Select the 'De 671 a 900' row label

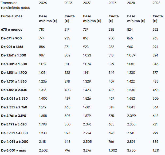(11, 38)
